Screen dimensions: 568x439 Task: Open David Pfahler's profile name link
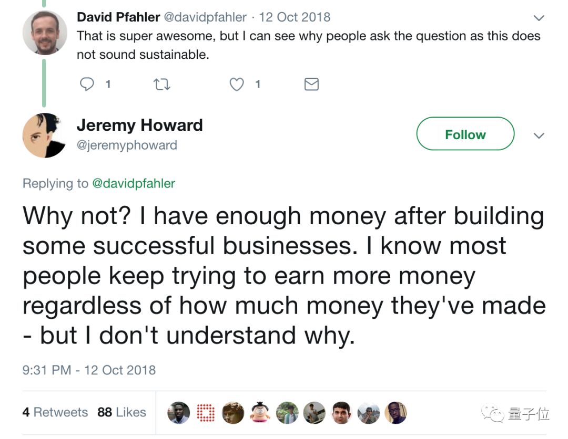(118, 17)
